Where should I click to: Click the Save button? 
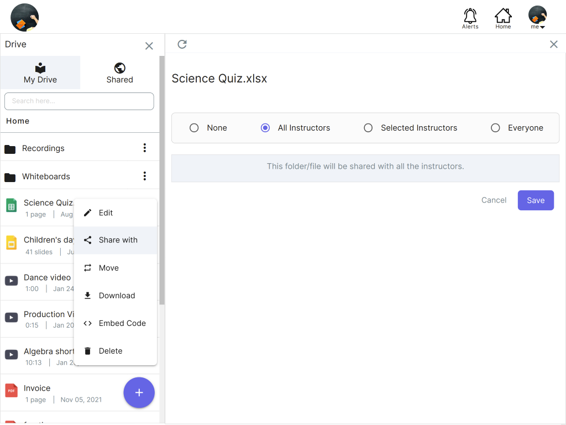pyautogui.click(x=535, y=200)
